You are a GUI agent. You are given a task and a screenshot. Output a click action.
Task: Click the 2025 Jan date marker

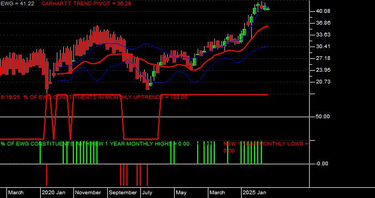tap(254, 193)
